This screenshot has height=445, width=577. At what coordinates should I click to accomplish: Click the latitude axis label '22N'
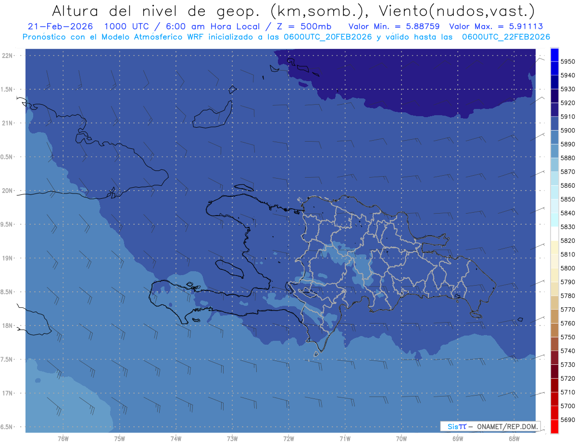point(8,56)
